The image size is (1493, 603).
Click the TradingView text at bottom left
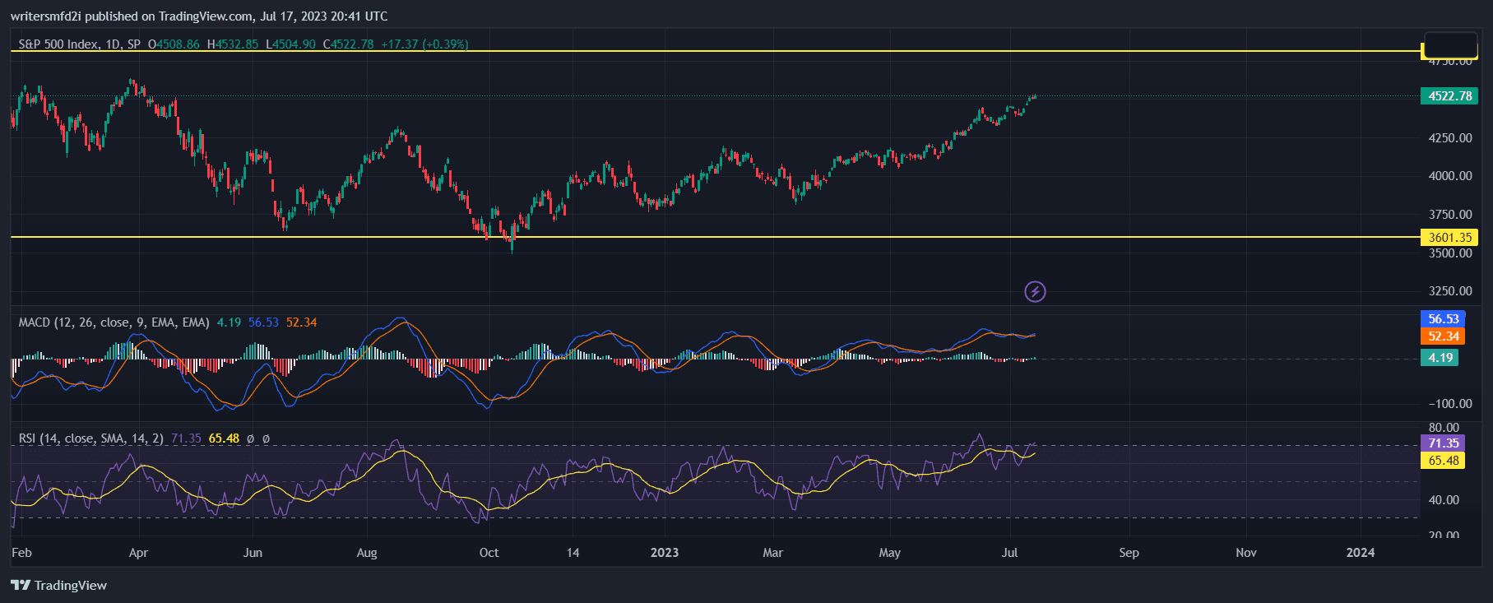tap(71, 586)
